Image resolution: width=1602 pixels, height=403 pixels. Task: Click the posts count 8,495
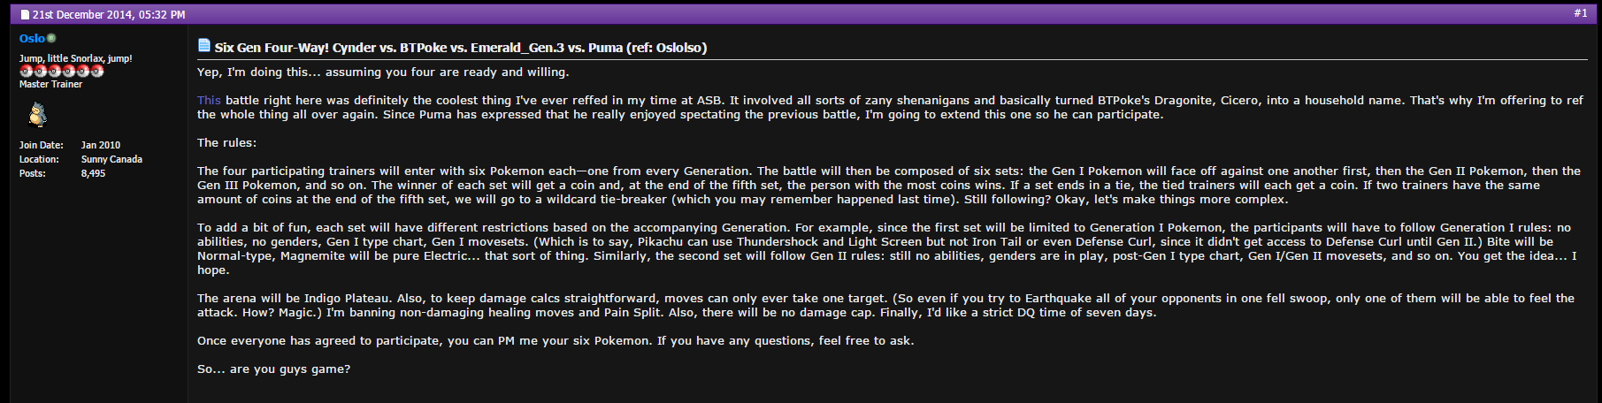click(93, 173)
